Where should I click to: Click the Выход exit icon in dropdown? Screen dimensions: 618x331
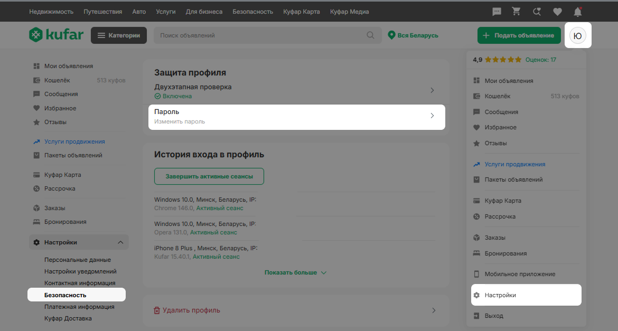tap(476, 316)
